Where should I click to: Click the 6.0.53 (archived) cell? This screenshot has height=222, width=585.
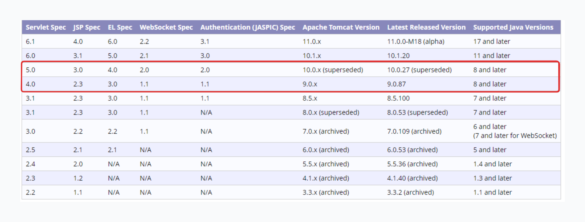click(x=413, y=150)
